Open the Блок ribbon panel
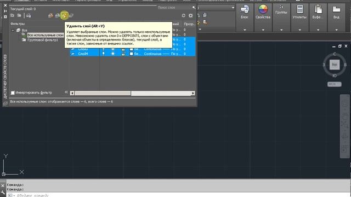 point(245,12)
